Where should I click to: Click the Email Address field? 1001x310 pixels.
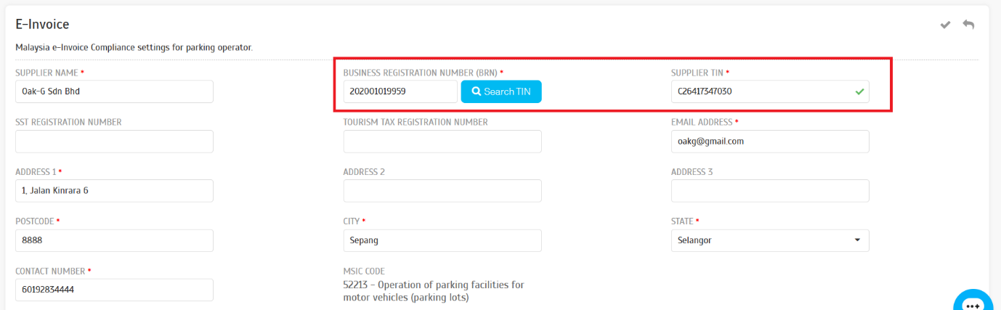(x=770, y=142)
